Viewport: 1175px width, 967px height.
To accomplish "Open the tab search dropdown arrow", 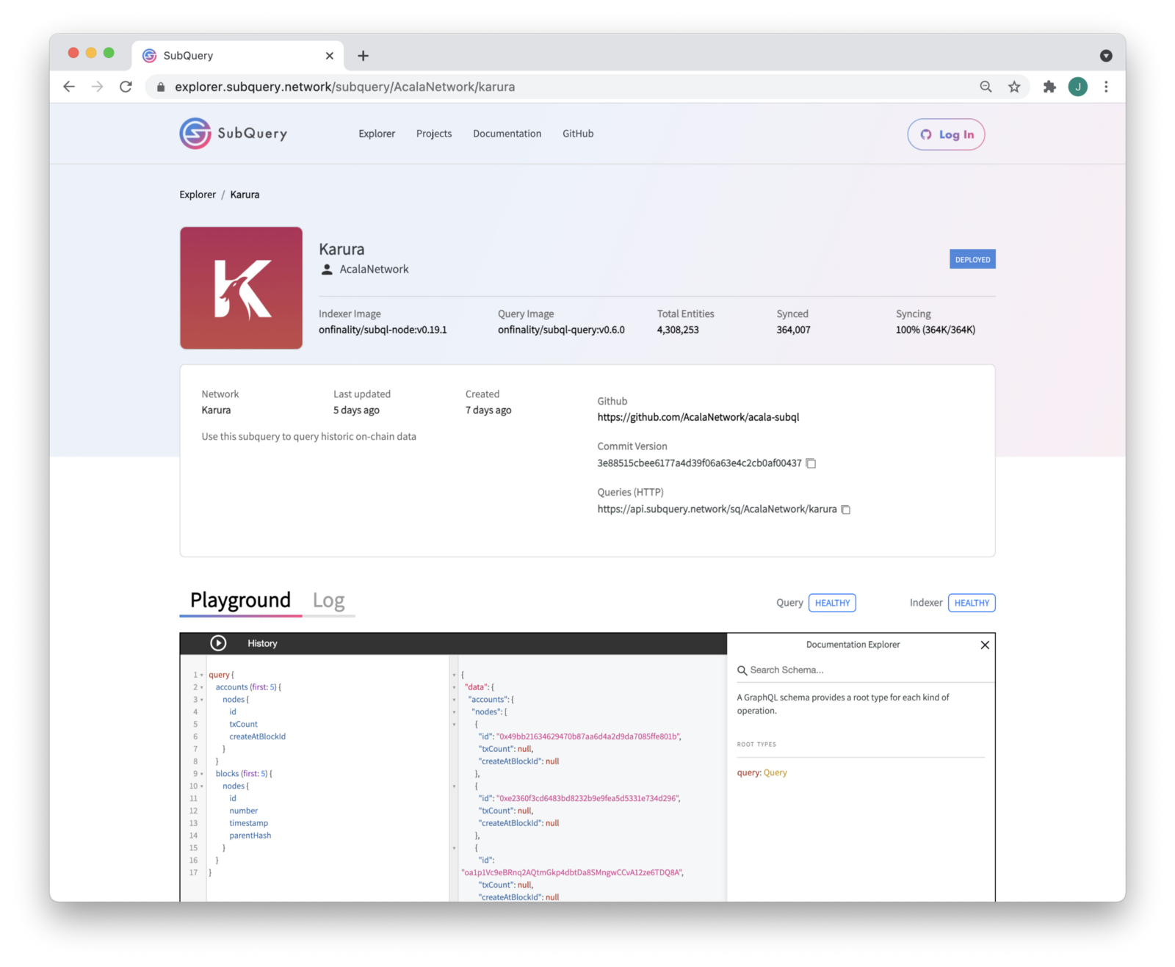I will [x=1106, y=56].
